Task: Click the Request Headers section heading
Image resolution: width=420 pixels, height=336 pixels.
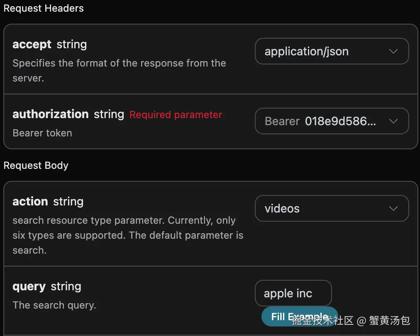Action: [44, 8]
